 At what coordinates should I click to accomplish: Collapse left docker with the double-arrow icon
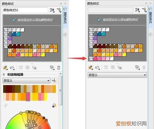[61, 4]
